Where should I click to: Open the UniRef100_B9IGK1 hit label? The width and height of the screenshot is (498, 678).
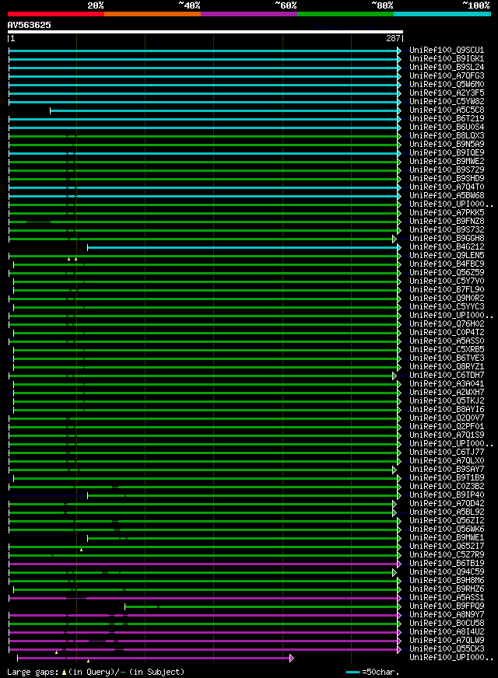click(x=447, y=59)
